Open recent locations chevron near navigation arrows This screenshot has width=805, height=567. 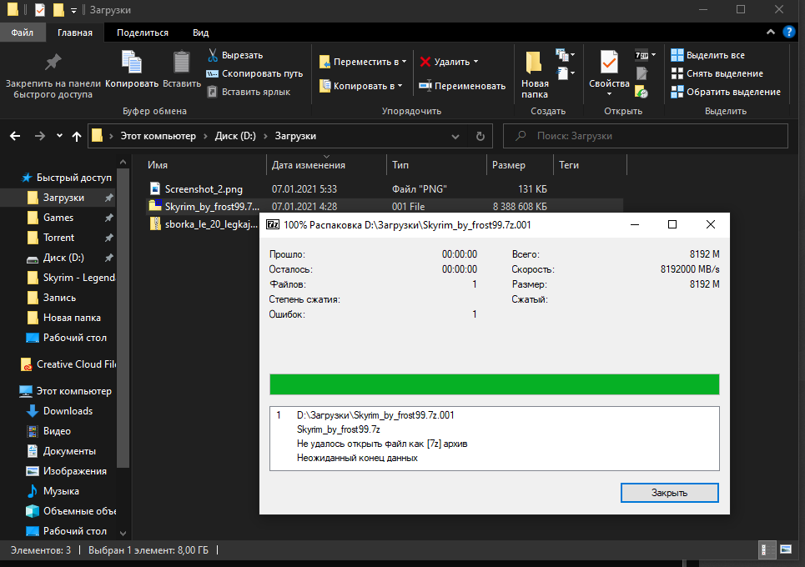click(59, 136)
